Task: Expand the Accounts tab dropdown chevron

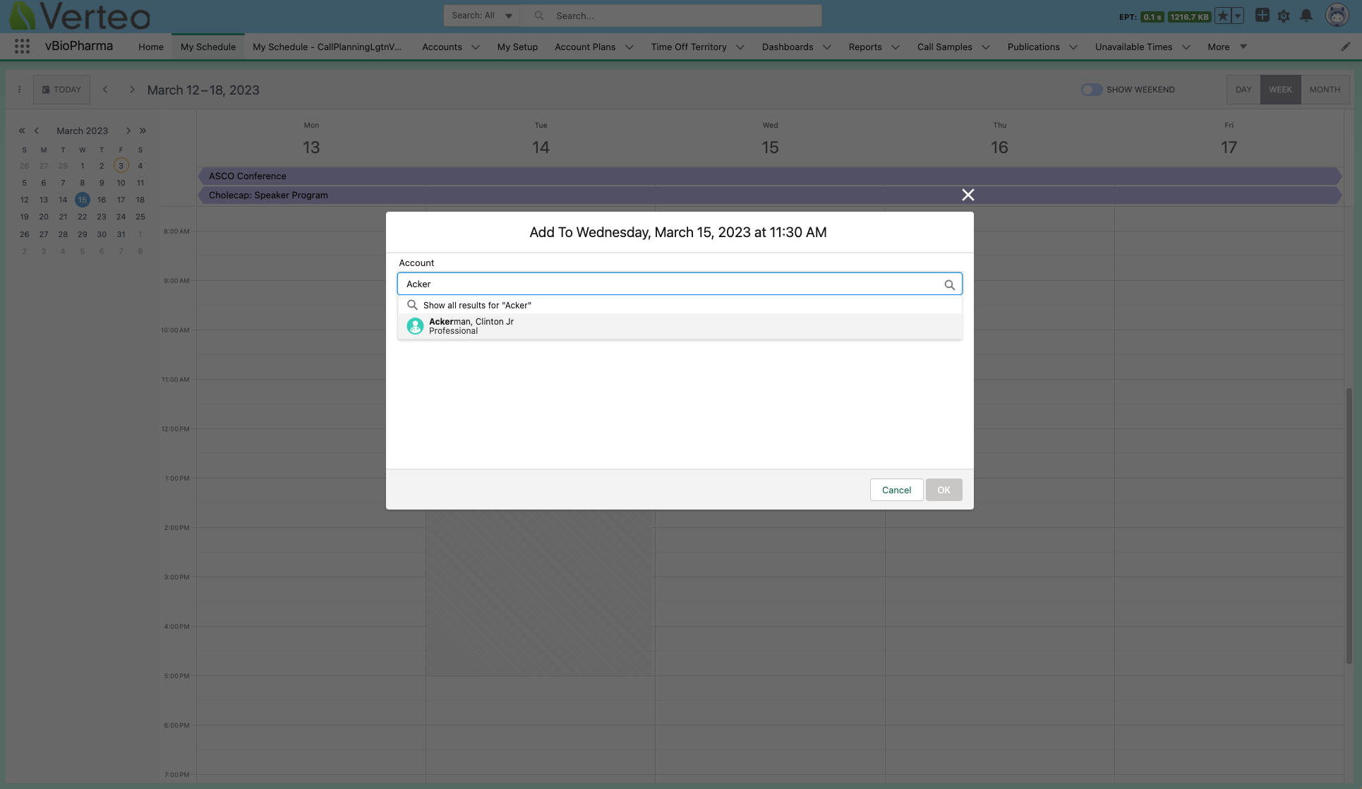Action: coord(475,47)
